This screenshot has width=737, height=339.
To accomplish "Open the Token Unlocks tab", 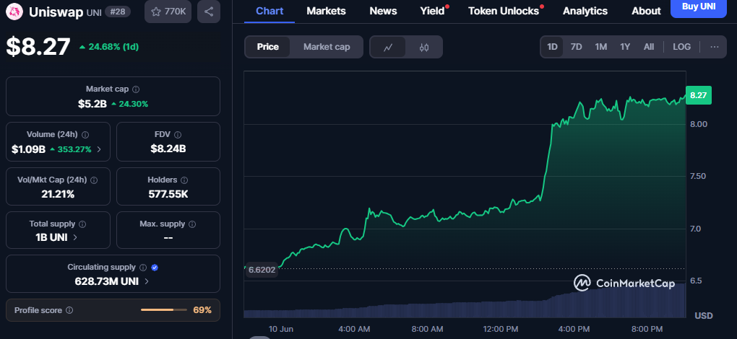I will click(x=504, y=11).
